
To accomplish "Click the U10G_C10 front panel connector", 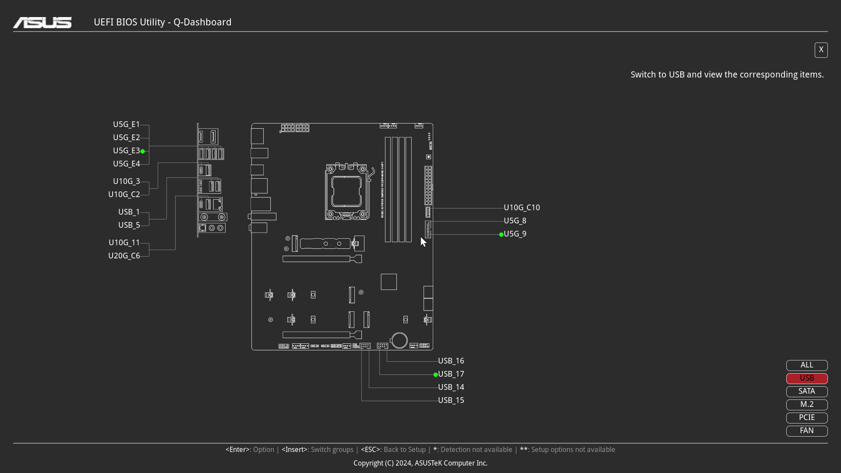I will (x=428, y=212).
